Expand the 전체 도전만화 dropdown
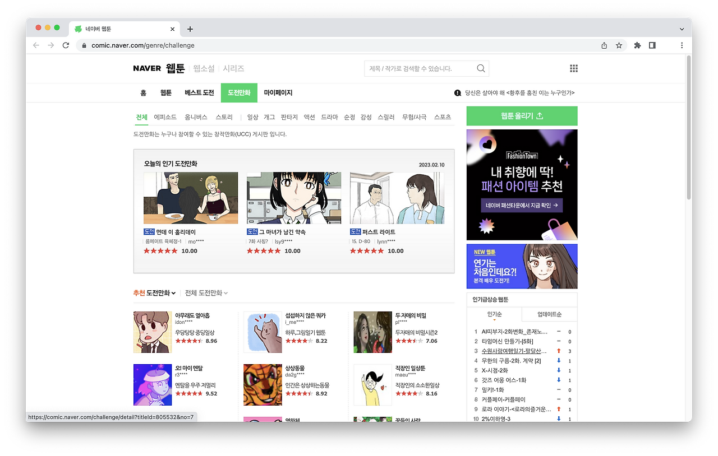This screenshot has height=456, width=718. point(206,292)
